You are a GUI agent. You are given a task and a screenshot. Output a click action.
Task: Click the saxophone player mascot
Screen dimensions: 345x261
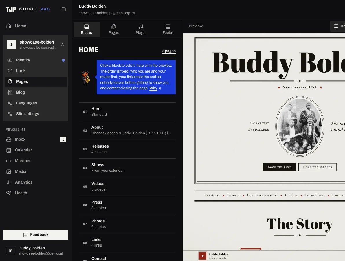[86, 77]
